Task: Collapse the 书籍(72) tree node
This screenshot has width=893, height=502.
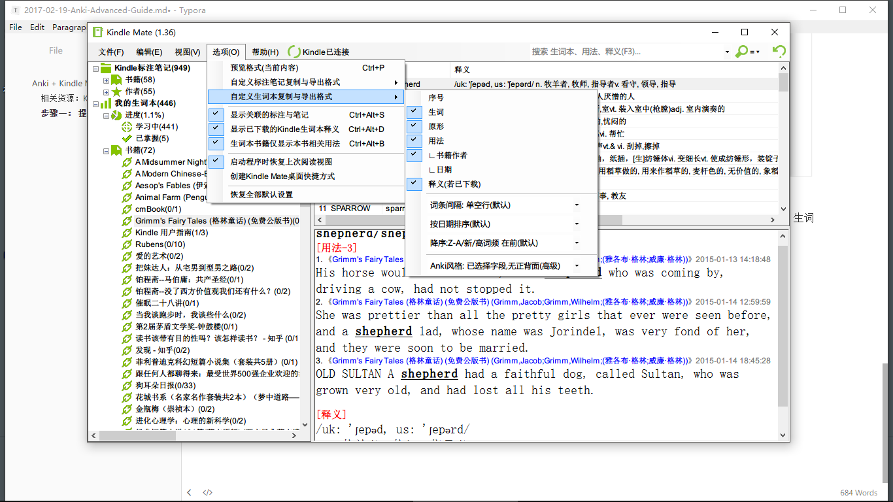Action: 106,150
